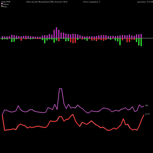Click the 'Vector Acquisition C' header text
The width and height of the screenshot is (153, 153).
[x=92, y=2]
